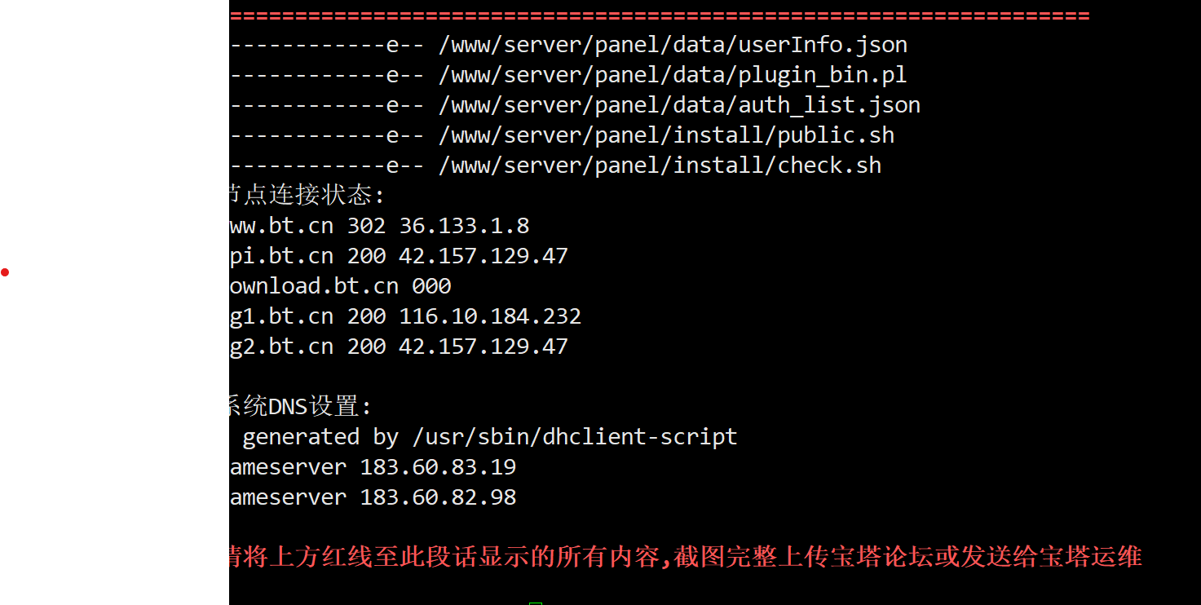
Task: Click the userInfo.json file path
Action: pos(673,45)
